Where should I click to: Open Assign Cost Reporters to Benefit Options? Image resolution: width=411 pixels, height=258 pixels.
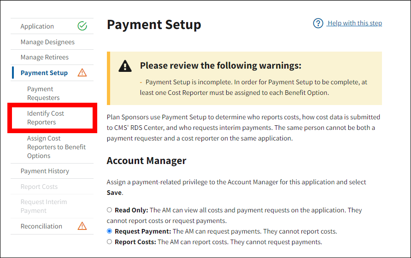tap(56, 147)
